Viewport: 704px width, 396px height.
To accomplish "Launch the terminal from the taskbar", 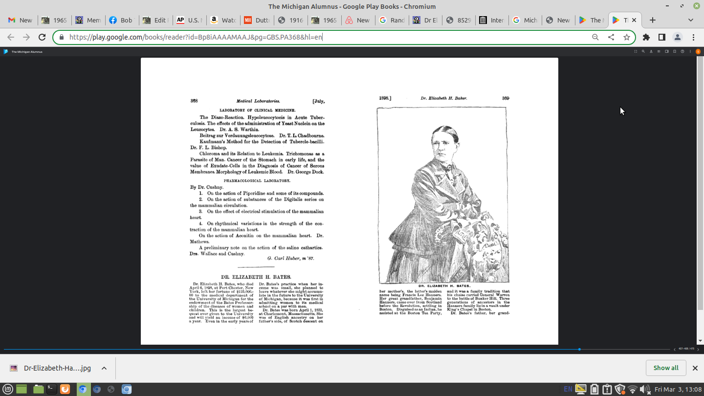I will 51,389.
